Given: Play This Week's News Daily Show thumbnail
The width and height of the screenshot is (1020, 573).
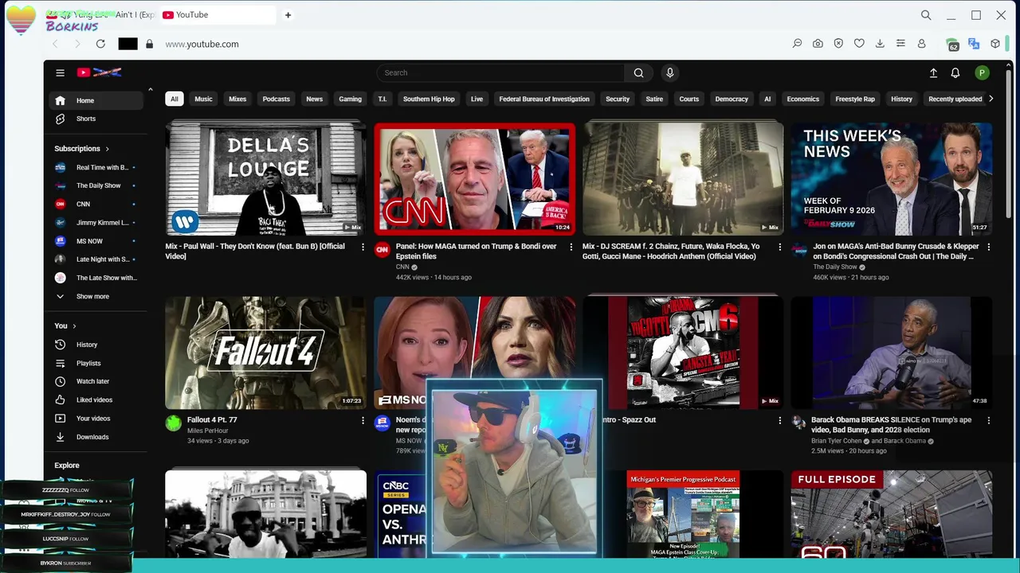Looking at the screenshot, I should [x=891, y=179].
